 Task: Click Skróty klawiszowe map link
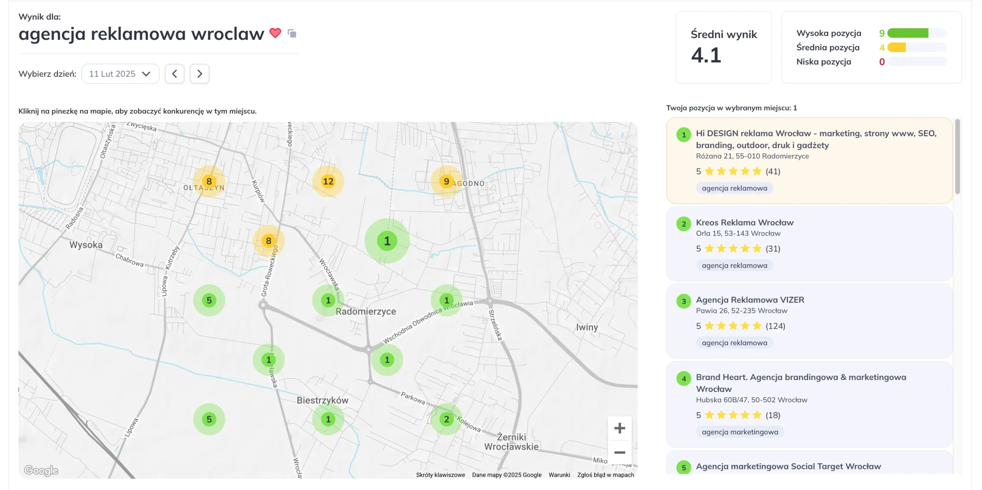pos(440,475)
